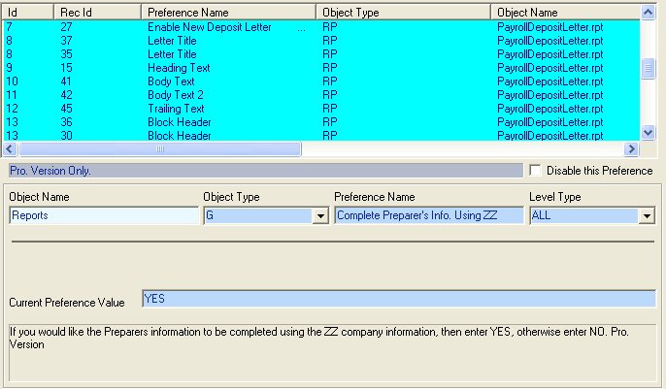Viewport: 666px width, 389px height.
Task: Click the Preference Name column header
Action: [x=229, y=13]
